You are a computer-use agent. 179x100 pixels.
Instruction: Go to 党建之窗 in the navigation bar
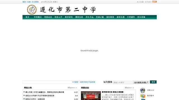(x=100, y=17)
